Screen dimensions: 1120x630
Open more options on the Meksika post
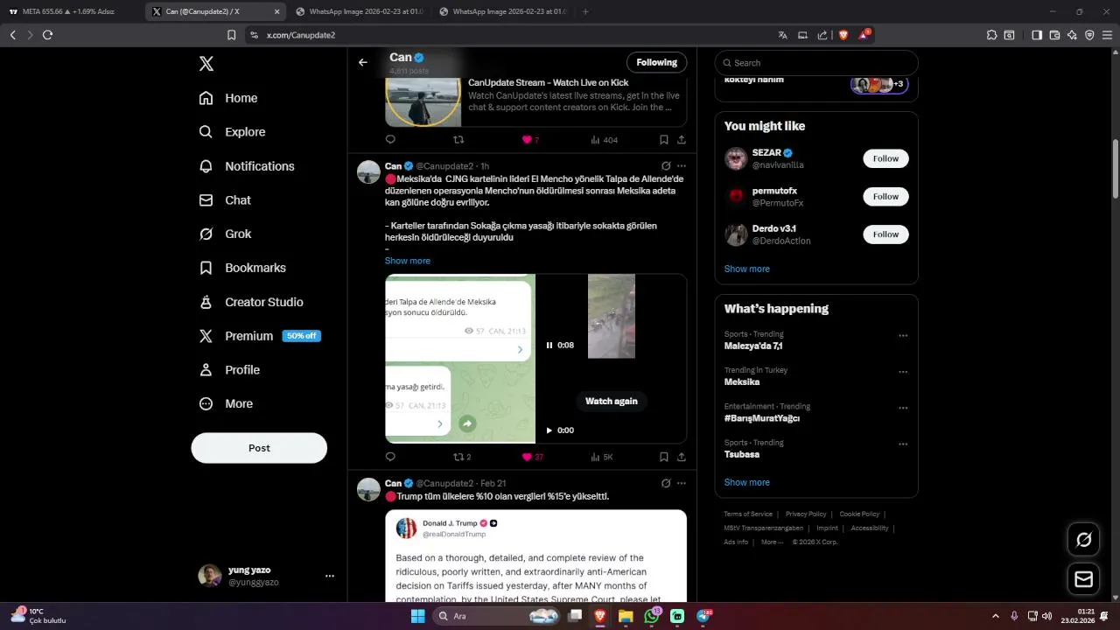(682, 165)
